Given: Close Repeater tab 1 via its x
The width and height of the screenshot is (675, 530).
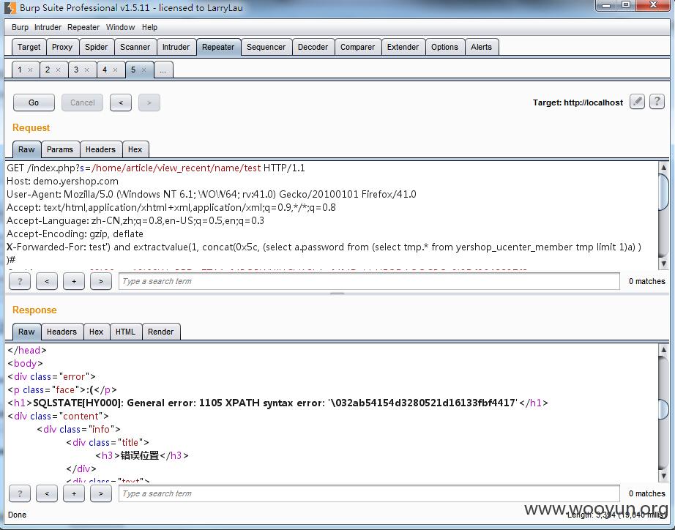Looking at the screenshot, I should [30, 70].
